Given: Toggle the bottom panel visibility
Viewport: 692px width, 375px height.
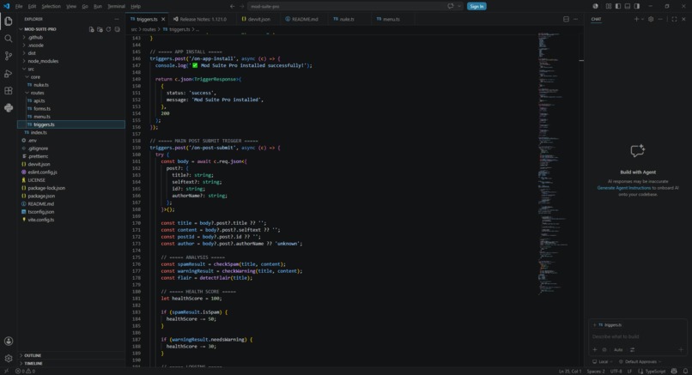Looking at the screenshot, I should pos(627,6).
